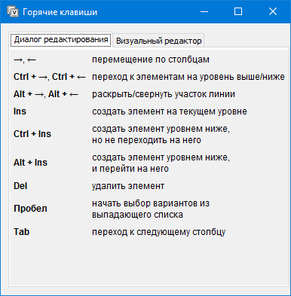Click the 'Alt + →, Alt + ←' shortcut text
291x296 pixels.
[46, 94]
